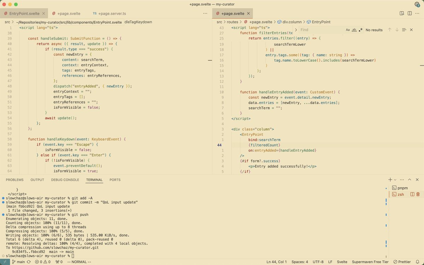
Task: Toggle find in selection
Action: pyautogui.click(x=404, y=30)
